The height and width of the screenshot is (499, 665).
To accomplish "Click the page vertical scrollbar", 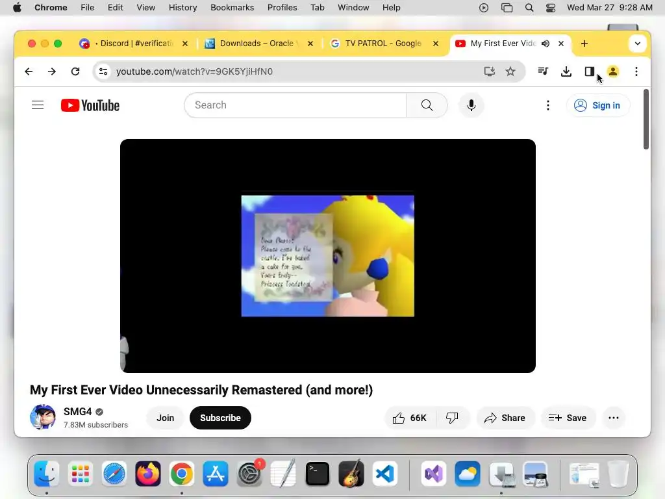I will [x=646, y=120].
